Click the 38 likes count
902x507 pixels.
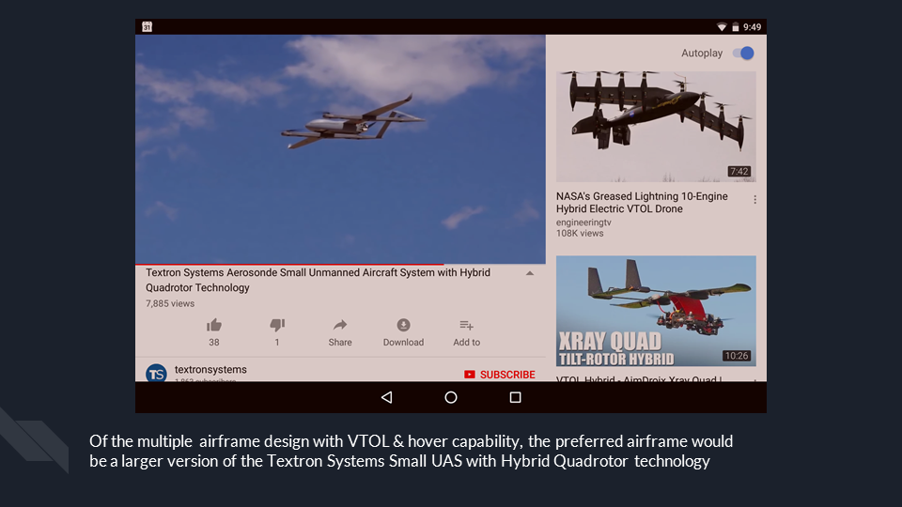[x=214, y=342]
